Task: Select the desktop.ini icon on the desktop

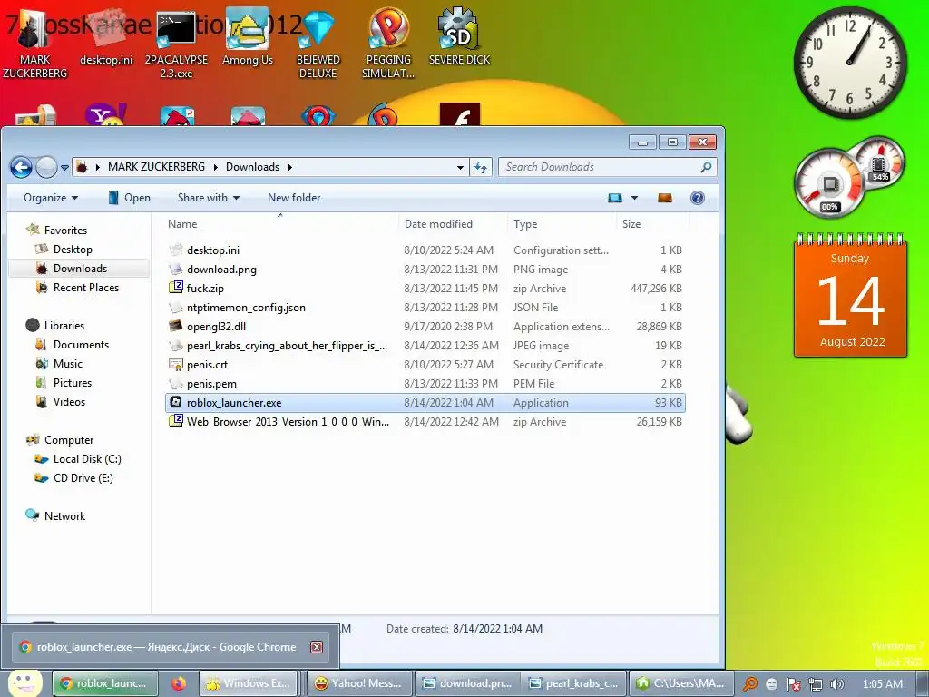Action: point(107,38)
